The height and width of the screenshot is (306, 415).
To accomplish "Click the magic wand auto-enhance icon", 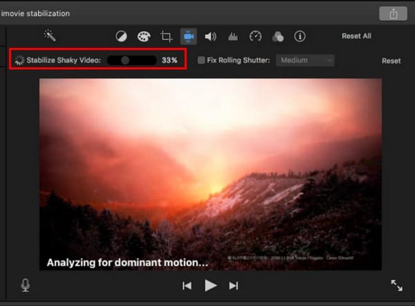I will coord(49,36).
